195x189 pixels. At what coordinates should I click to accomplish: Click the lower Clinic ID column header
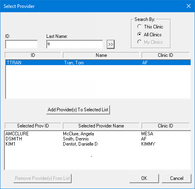pyautogui.click(x=166, y=126)
